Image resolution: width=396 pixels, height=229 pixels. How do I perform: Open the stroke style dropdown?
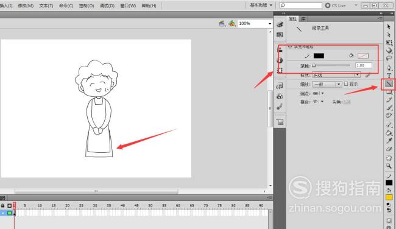pos(336,75)
